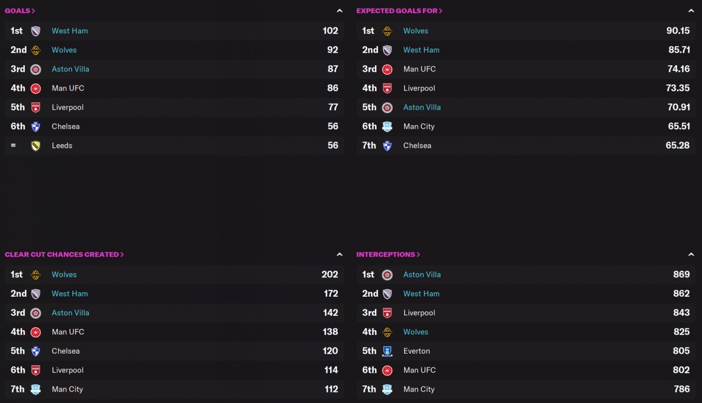The width and height of the screenshot is (702, 403).
Task: Open Expected Goals For heading link
Action: (399, 11)
